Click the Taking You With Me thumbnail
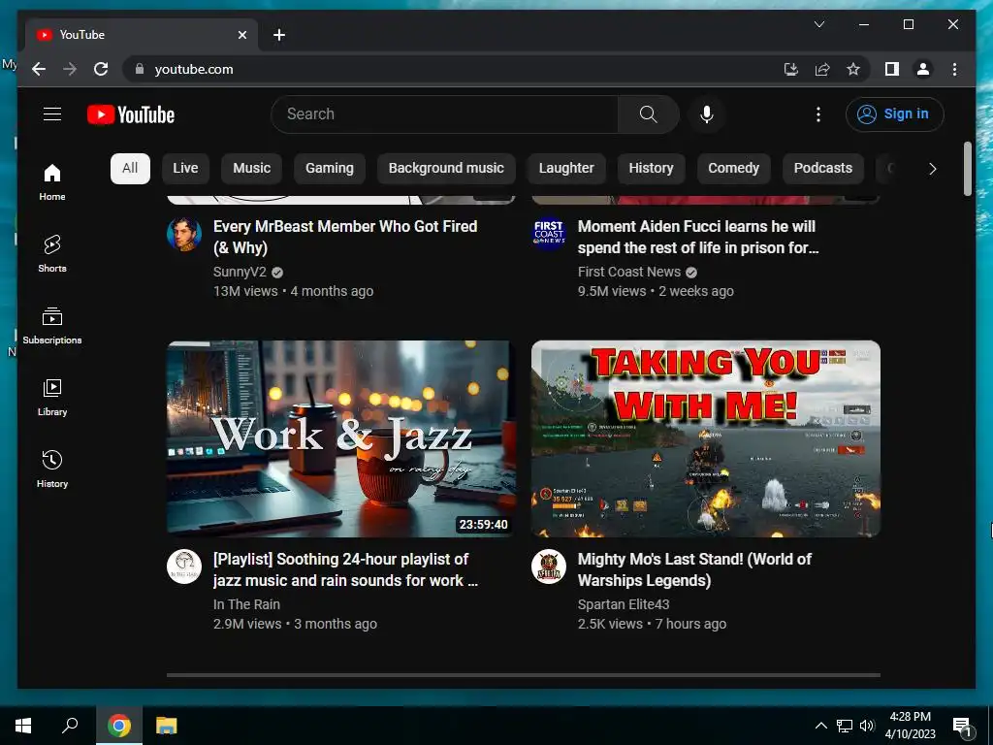Viewport: 993px width, 745px height. tap(706, 438)
